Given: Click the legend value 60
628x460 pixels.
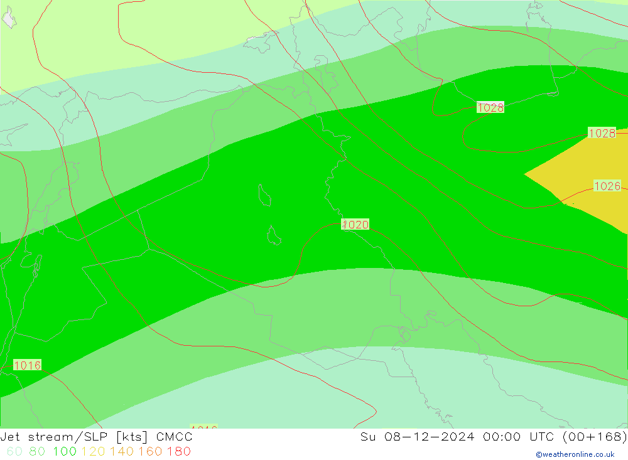Looking at the screenshot, I should [x=14, y=452].
